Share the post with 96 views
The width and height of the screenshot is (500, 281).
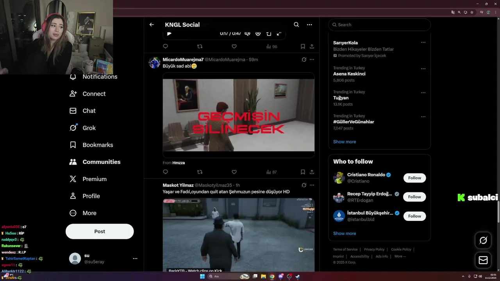coord(312,46)
